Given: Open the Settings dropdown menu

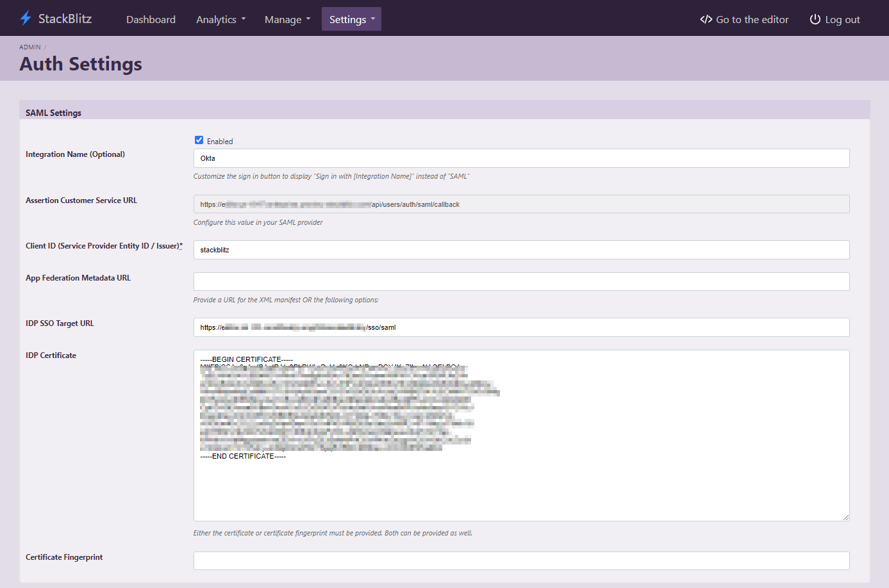Looking at the screenshot, I should 351,19.
